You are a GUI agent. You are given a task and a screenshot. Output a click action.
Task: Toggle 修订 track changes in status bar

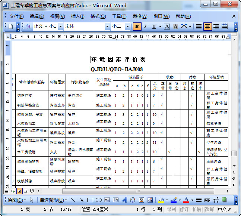point(184,209)
